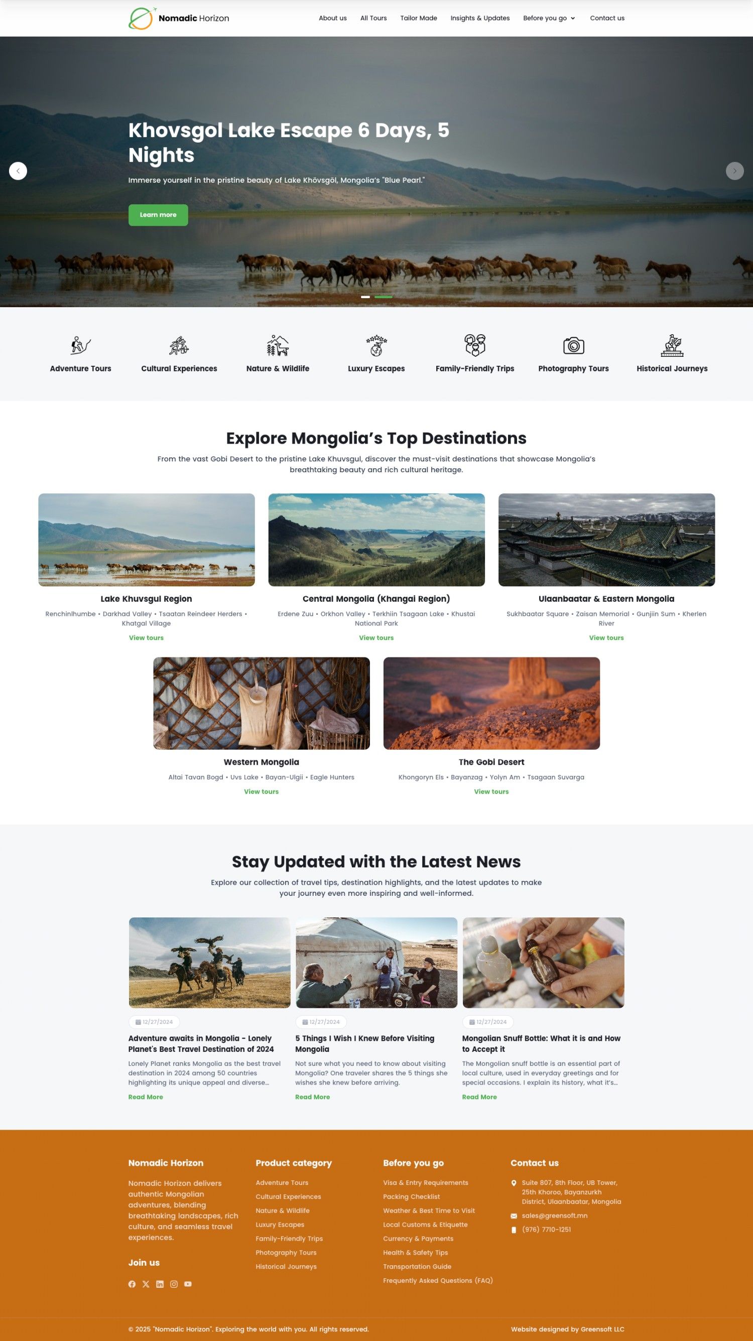Select the Historical Journeys monument icon

[x=672, y=346]
